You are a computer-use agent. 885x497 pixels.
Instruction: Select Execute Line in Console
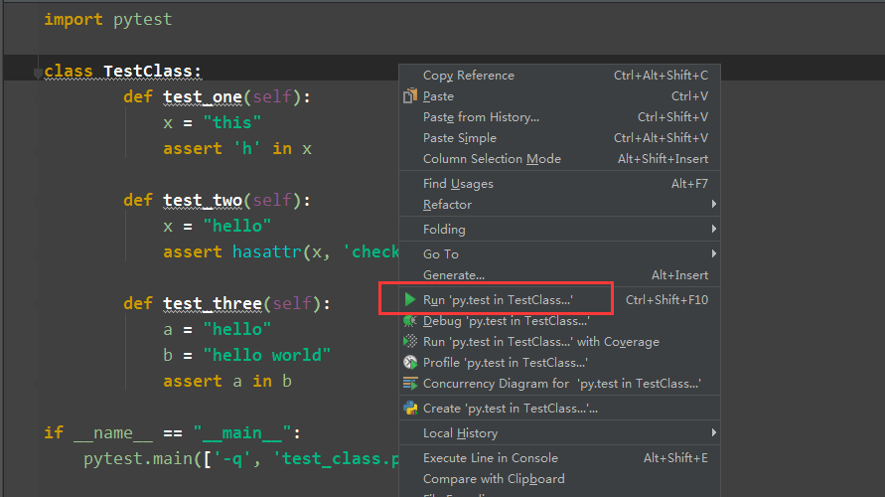click(490, 458)
